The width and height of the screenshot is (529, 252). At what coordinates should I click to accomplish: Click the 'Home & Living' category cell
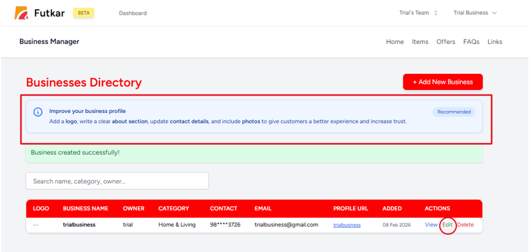point(177,225)
